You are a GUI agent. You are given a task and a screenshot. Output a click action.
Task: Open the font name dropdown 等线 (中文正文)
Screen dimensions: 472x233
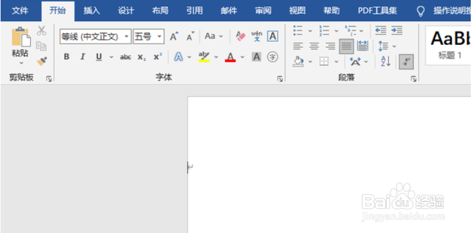pyautogui.click(x=127, y=37)
